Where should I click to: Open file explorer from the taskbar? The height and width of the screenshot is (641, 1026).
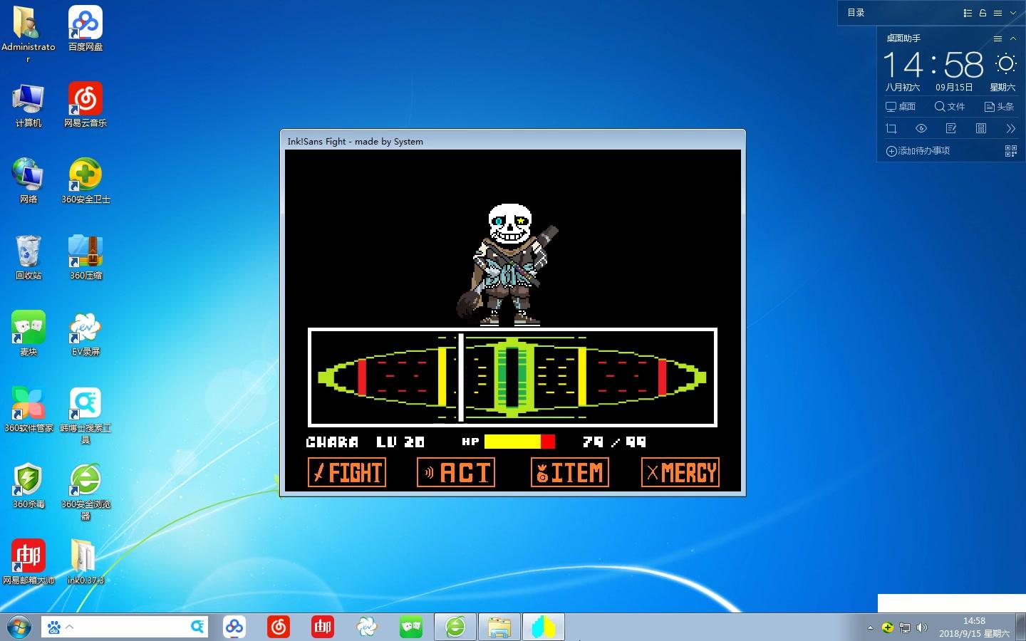pos(499,627)
